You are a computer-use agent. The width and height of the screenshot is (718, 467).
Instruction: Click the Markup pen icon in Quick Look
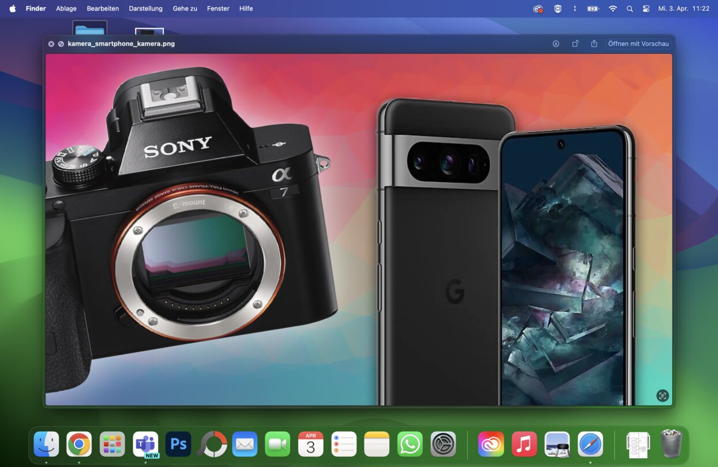556,44
